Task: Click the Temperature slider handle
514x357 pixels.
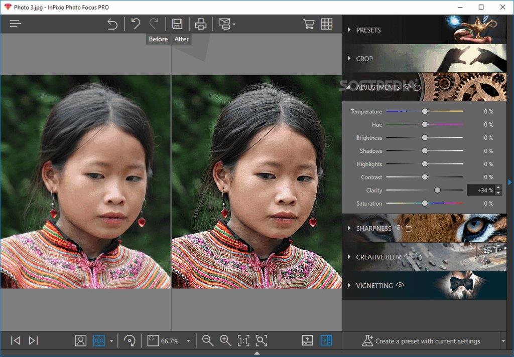Action: (425, 111)
